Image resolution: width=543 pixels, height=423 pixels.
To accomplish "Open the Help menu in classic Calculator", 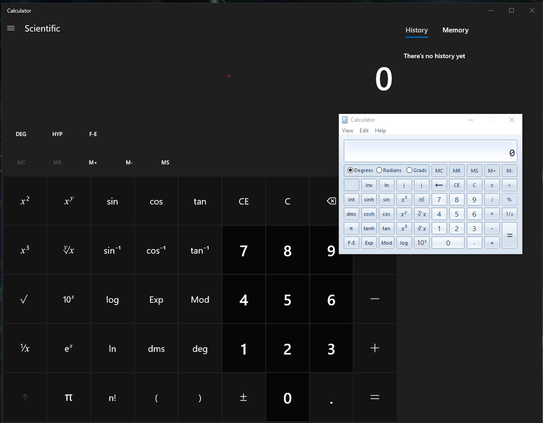I will pyautogui.click(x=380, y=130).
